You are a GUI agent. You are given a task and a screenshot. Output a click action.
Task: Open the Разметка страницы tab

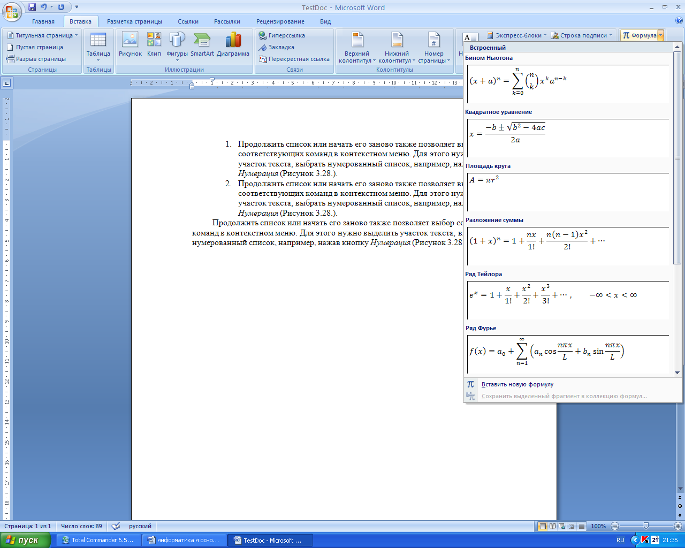pyautogui.click(x=134, y=21)
